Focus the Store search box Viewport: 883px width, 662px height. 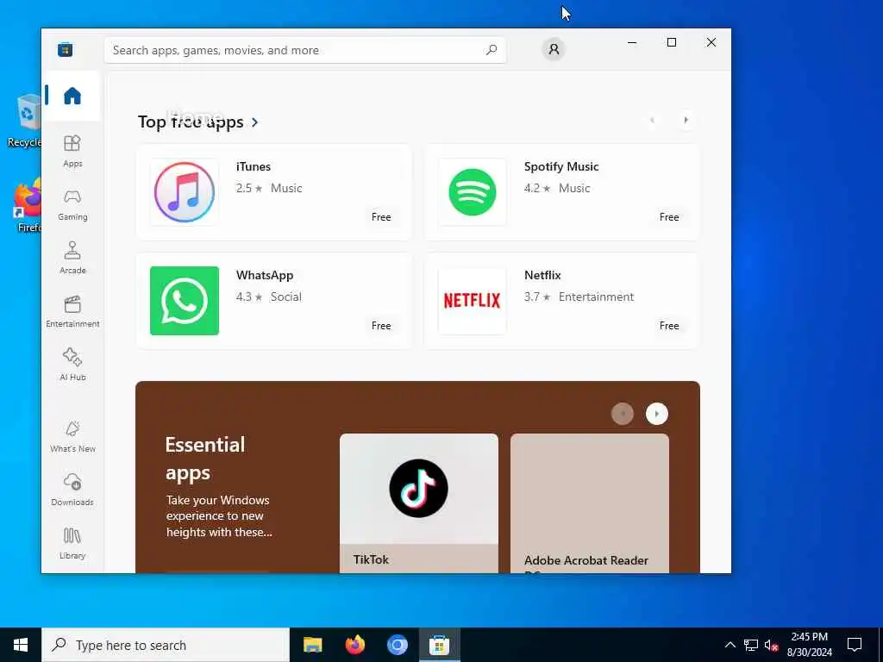click(304, 50)
